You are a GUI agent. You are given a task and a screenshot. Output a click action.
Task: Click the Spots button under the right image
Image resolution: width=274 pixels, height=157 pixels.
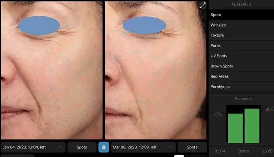click(192, 147)
